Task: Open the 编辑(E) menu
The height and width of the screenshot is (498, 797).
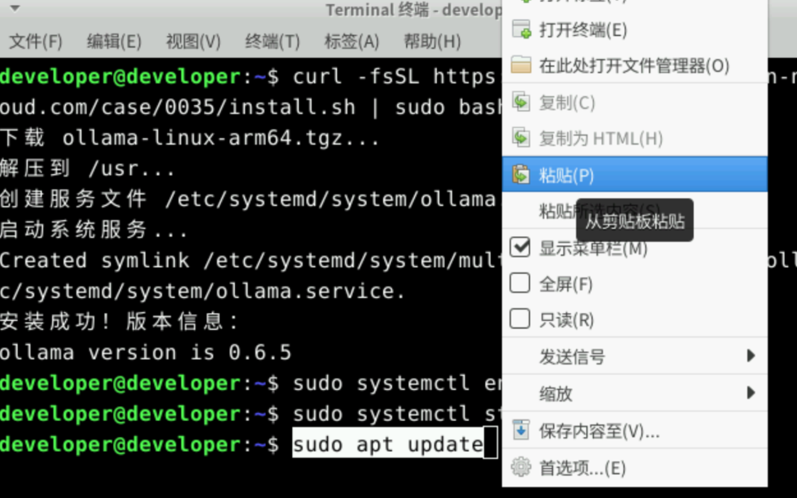Action: click(x=114, y=41)
